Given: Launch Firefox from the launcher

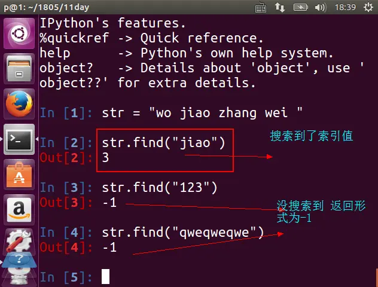Looking at the screenshot, I should [19, 104].
